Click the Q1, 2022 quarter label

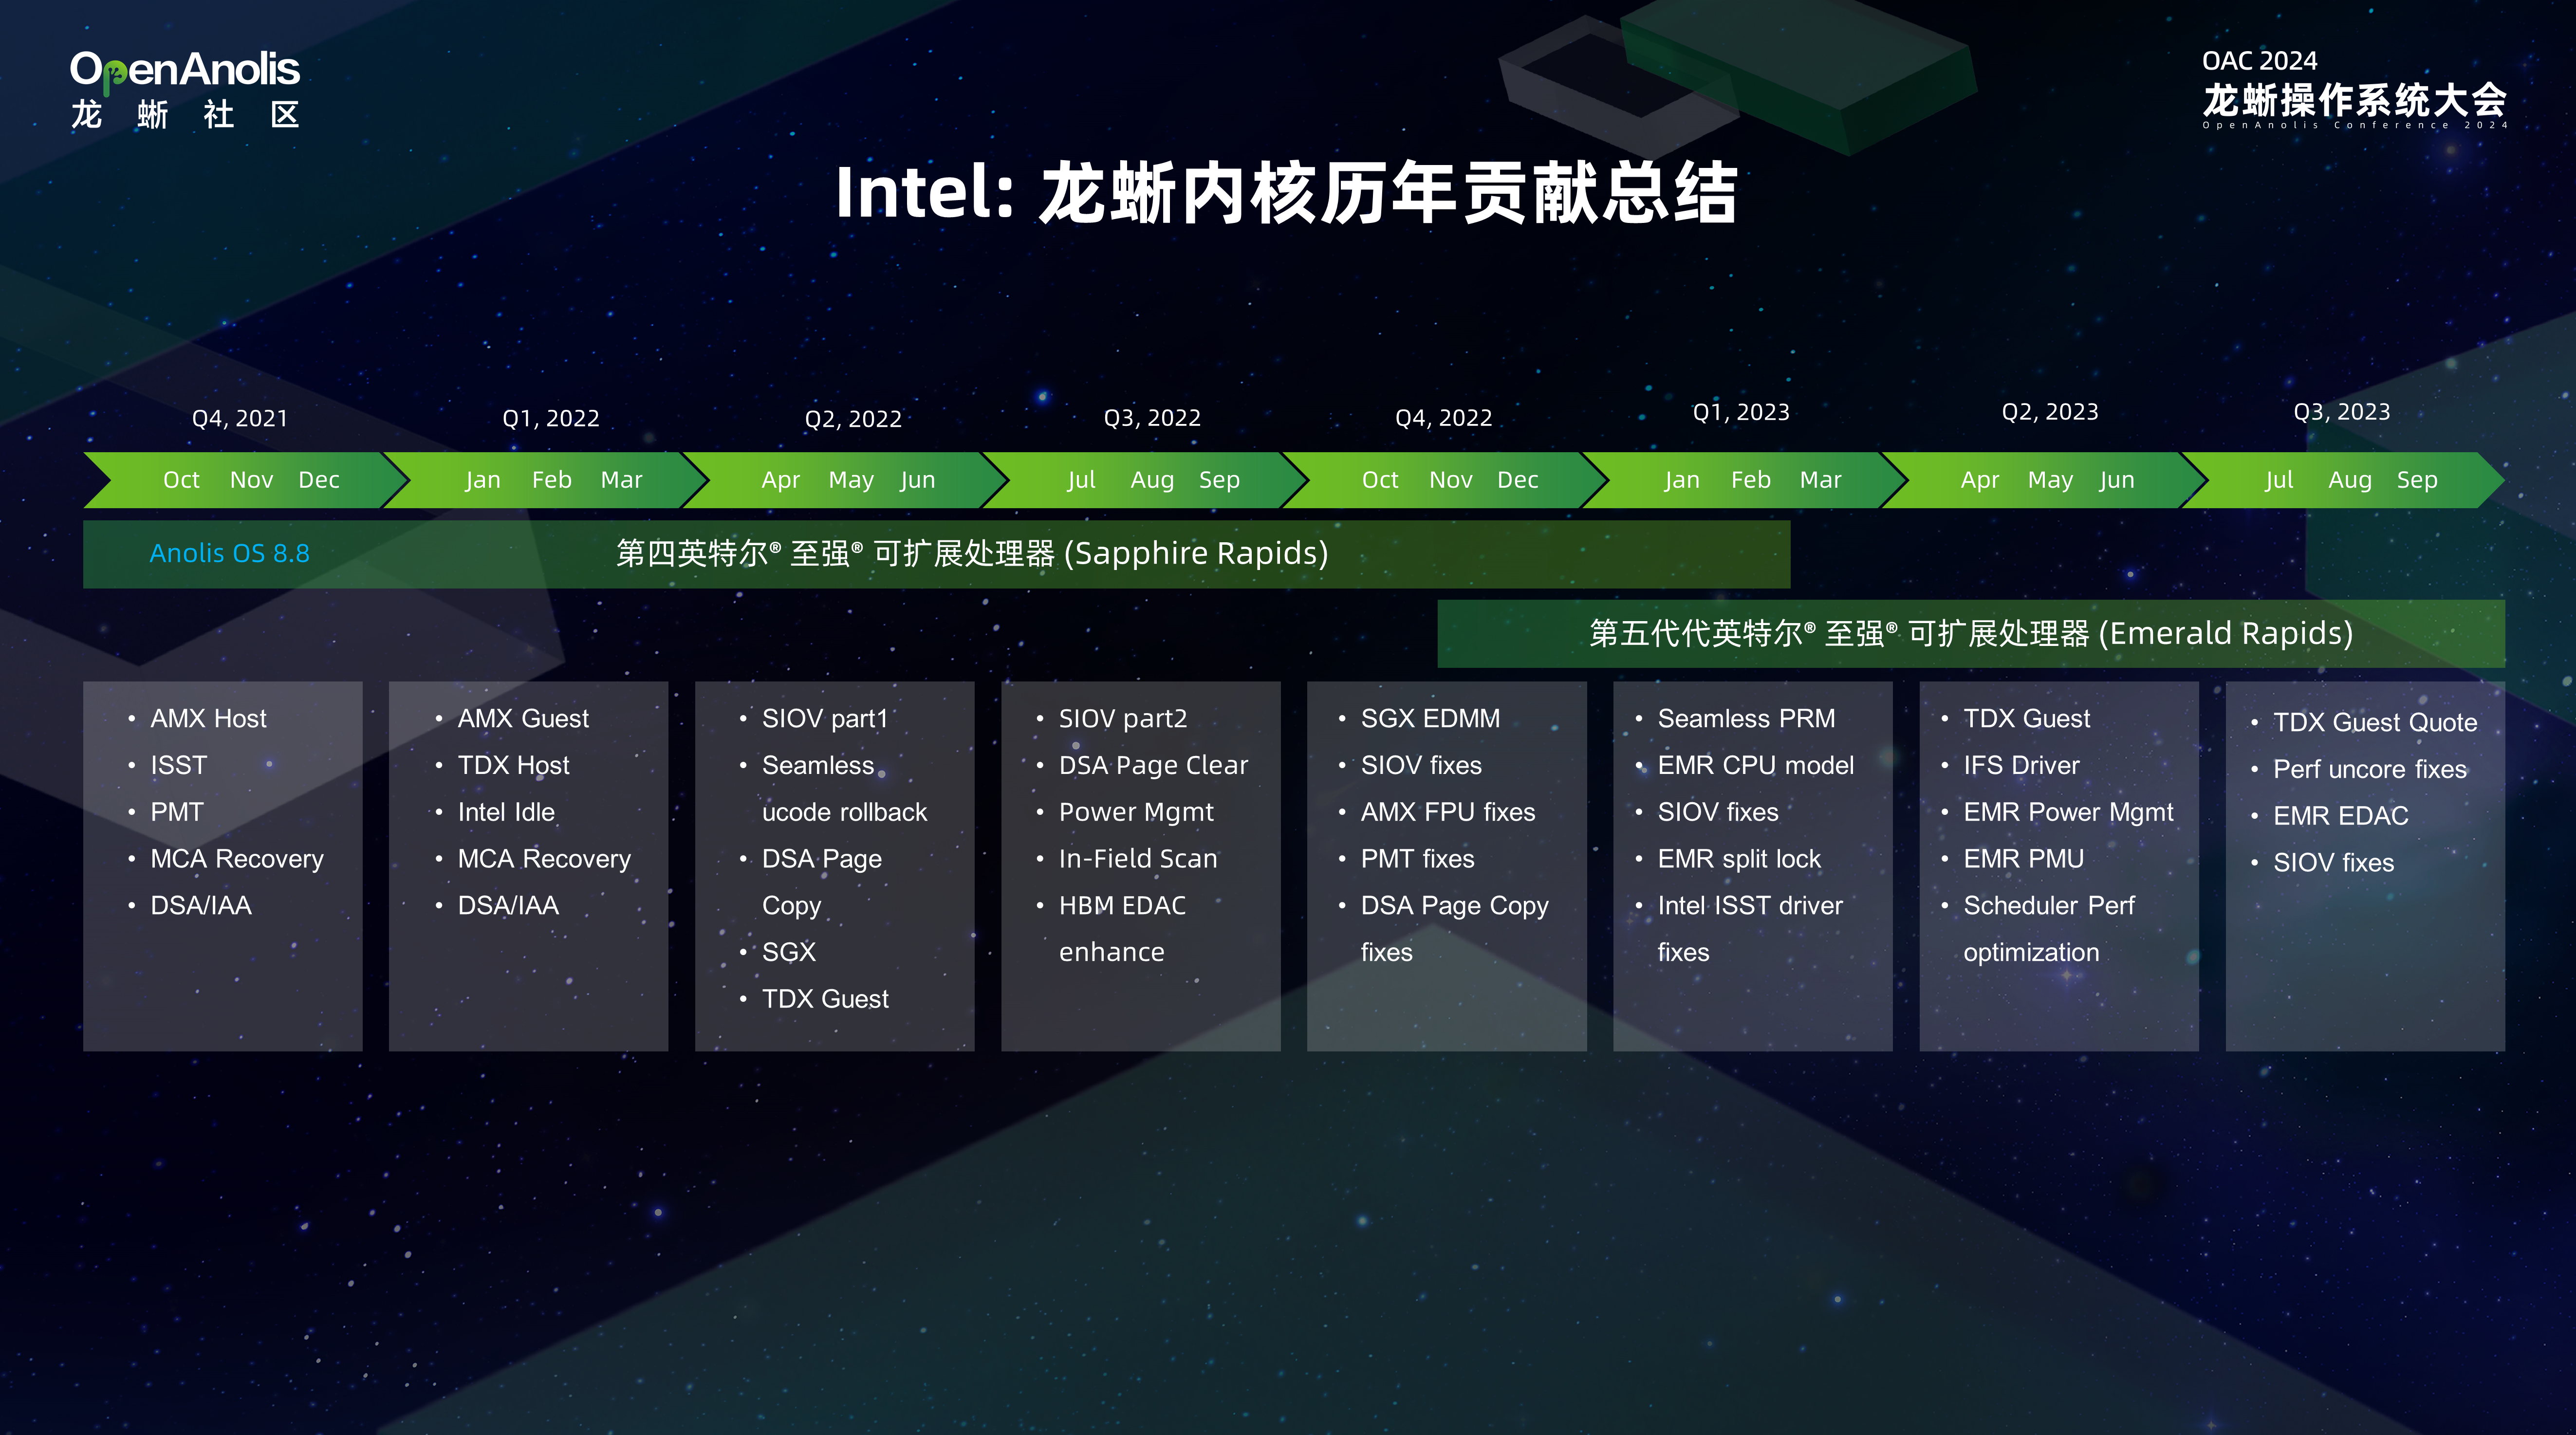(551, 418)
